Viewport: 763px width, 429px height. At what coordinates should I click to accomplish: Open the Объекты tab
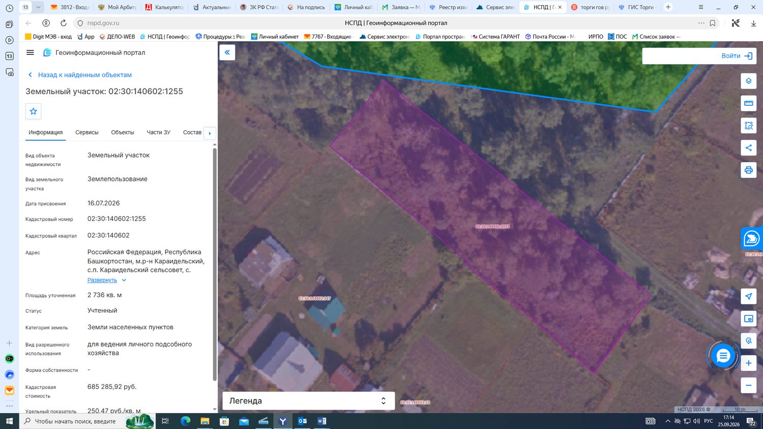123,132
